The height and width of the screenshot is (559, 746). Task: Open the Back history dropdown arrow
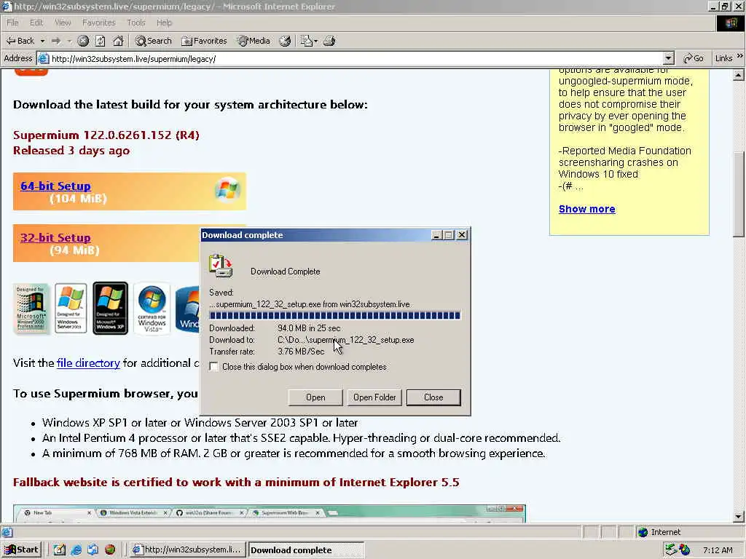[x=42, y=41]
